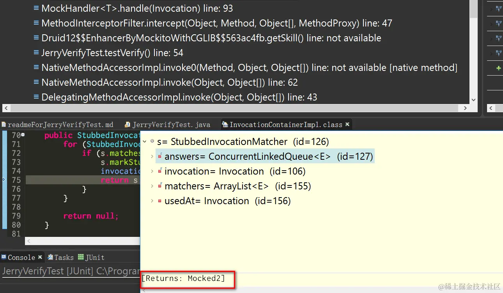Click stack frame icon beside MockHandler<T>.handle
The width and height of the screenshot is (503, 293).
(x=36, y=8)
